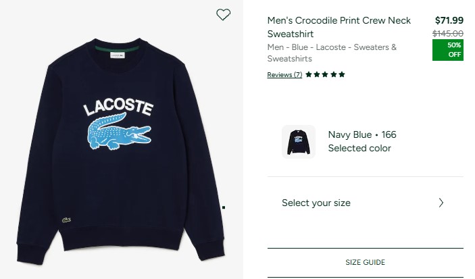The height and width of the screenshot is (279, 475).
Task: Open the Reviews (7) link
Action: [x=284, y=74]
